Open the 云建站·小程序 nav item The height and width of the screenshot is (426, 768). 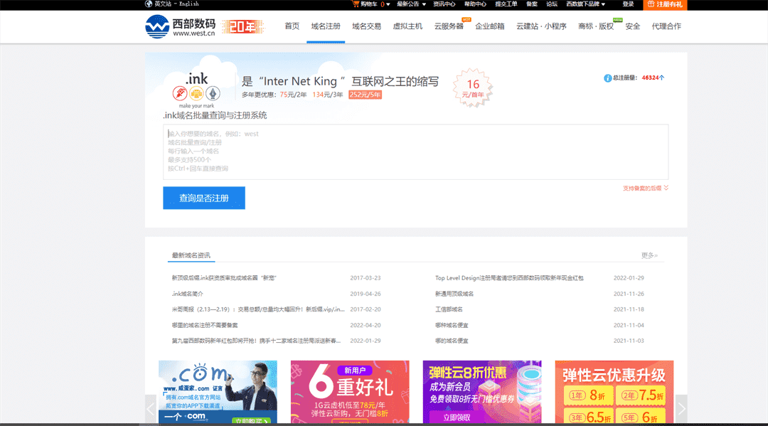[x=541, y=26]
